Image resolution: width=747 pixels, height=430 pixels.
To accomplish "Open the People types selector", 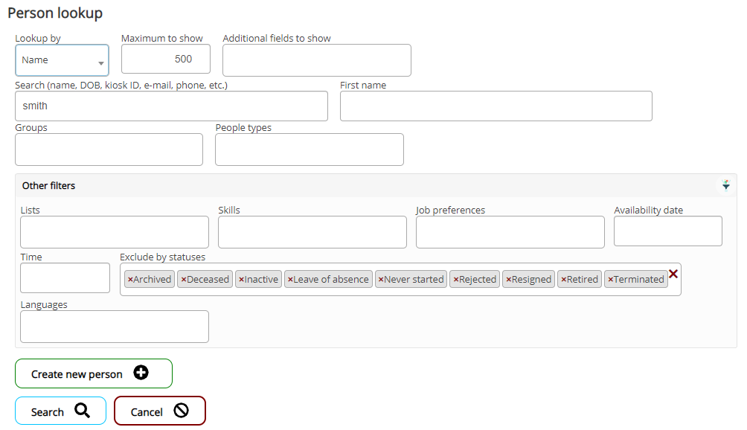I will (x=309, y=150).
